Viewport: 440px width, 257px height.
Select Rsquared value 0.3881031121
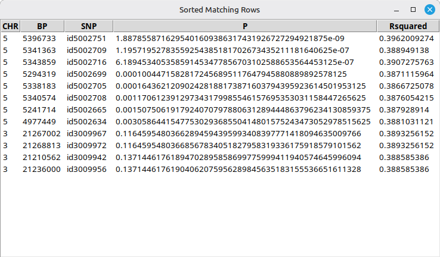[x=406, y=121]
